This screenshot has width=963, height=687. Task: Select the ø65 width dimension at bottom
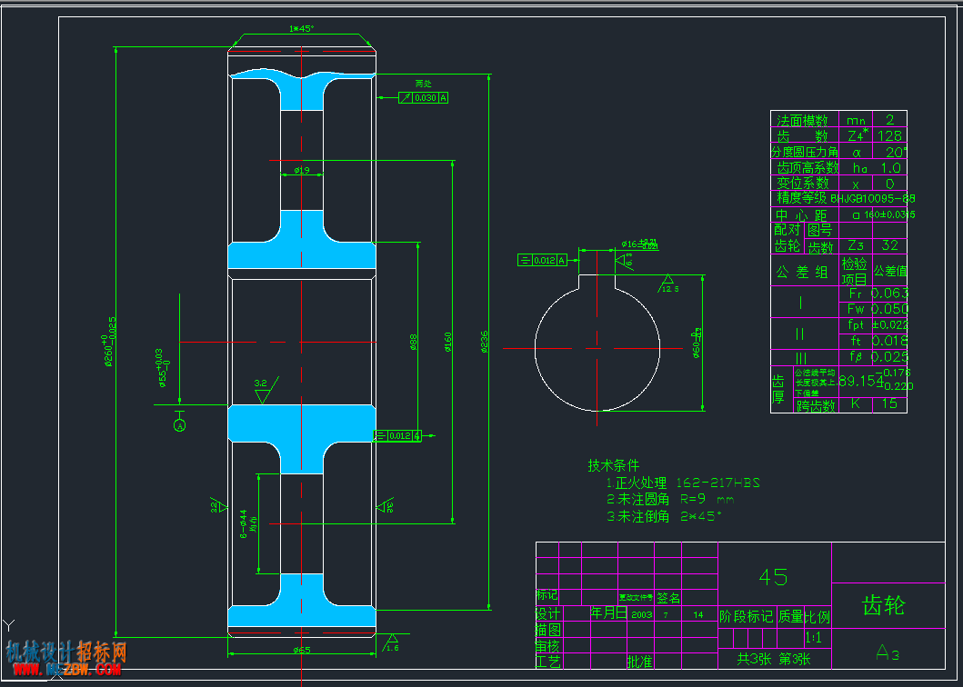[x=302, y=650]
